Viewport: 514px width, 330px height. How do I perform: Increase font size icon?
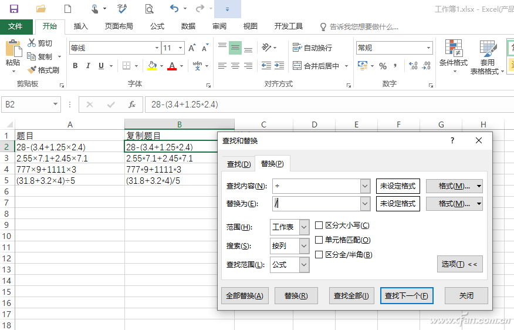pos(192,48)
